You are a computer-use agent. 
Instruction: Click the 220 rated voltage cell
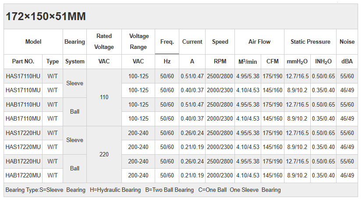point(104,154)
